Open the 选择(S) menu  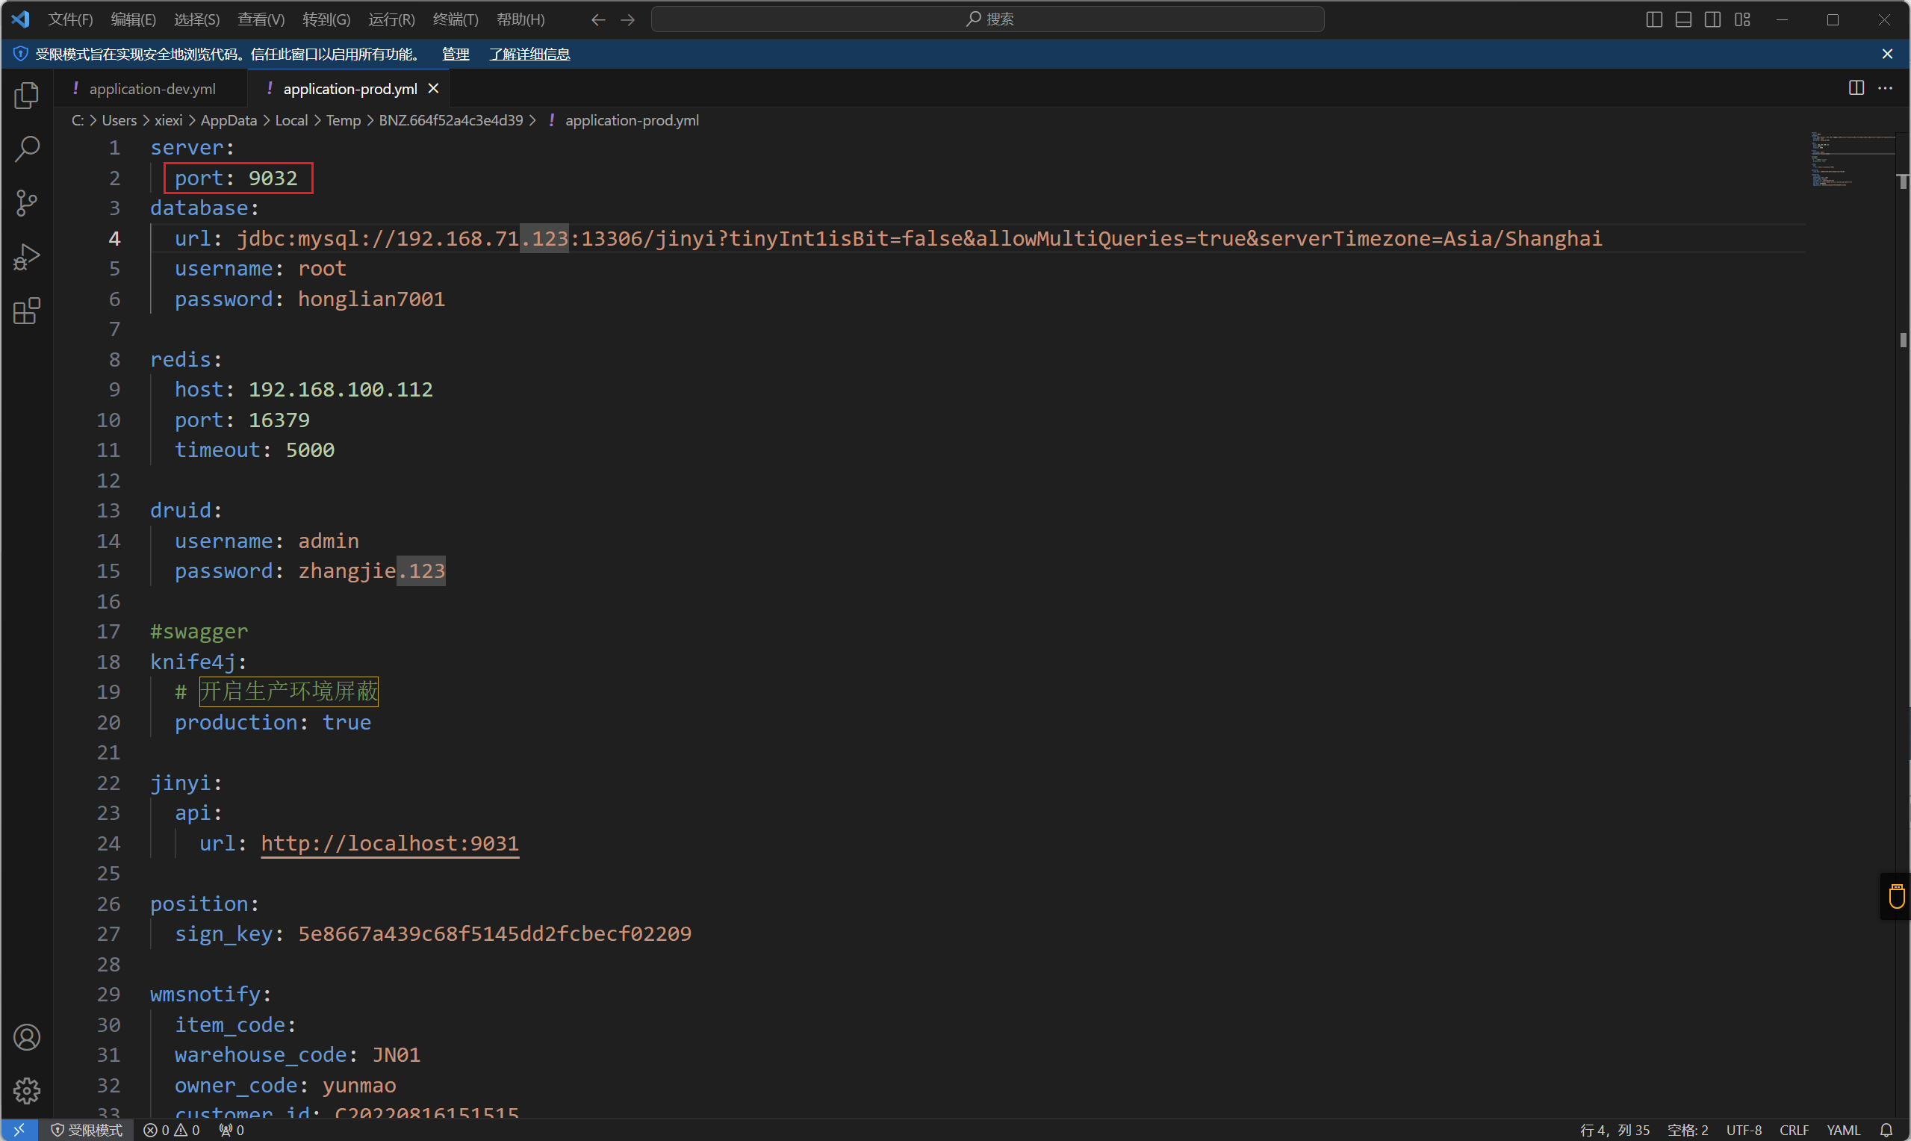pyautogui.click(x=197, y=19)
